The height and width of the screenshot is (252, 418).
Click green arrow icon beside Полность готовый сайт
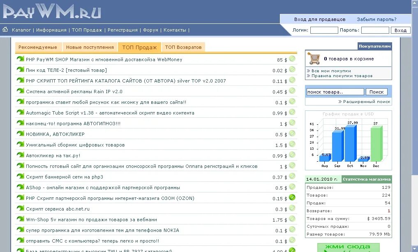(x=21, y=165)
